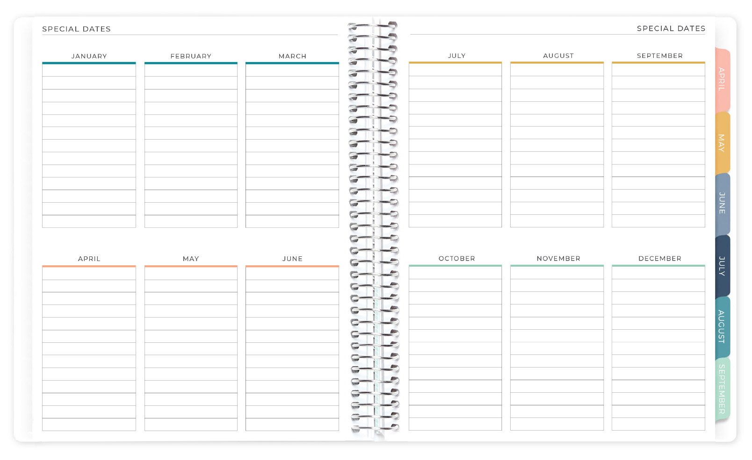Screen dimensions: 752x460
Task: Click the right SPECIAL DATES title
Action: [x=671, y=28]
